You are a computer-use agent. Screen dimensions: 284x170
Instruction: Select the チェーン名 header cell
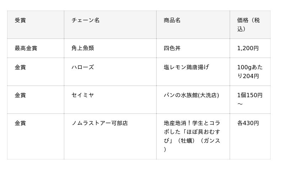point(86,20)
